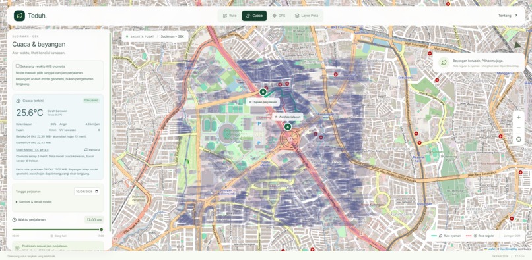Zoom out on the map

tap(518, 128)
